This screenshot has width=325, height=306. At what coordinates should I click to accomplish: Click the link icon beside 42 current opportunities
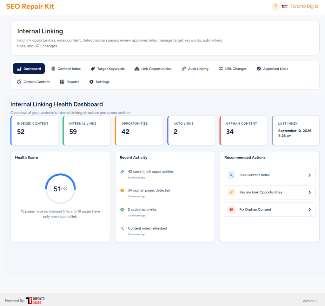122,172
